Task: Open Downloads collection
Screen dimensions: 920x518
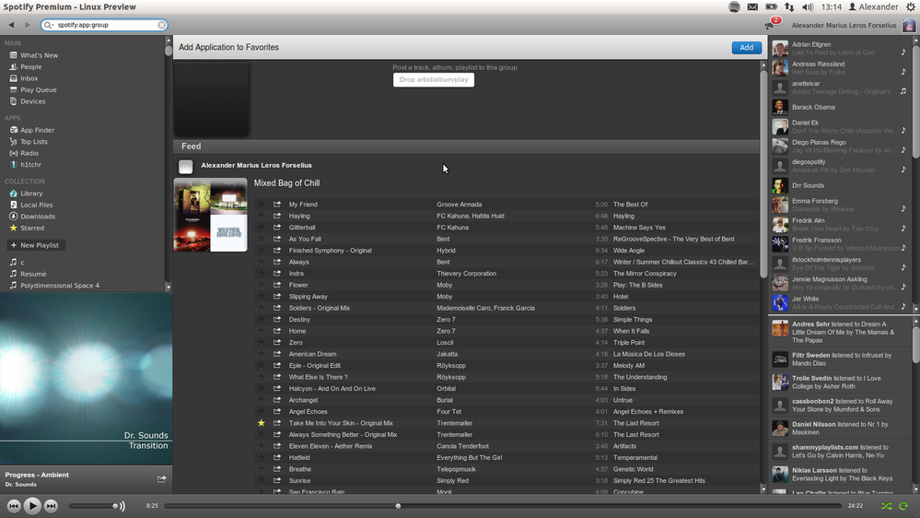Action: tap(38, 216)
